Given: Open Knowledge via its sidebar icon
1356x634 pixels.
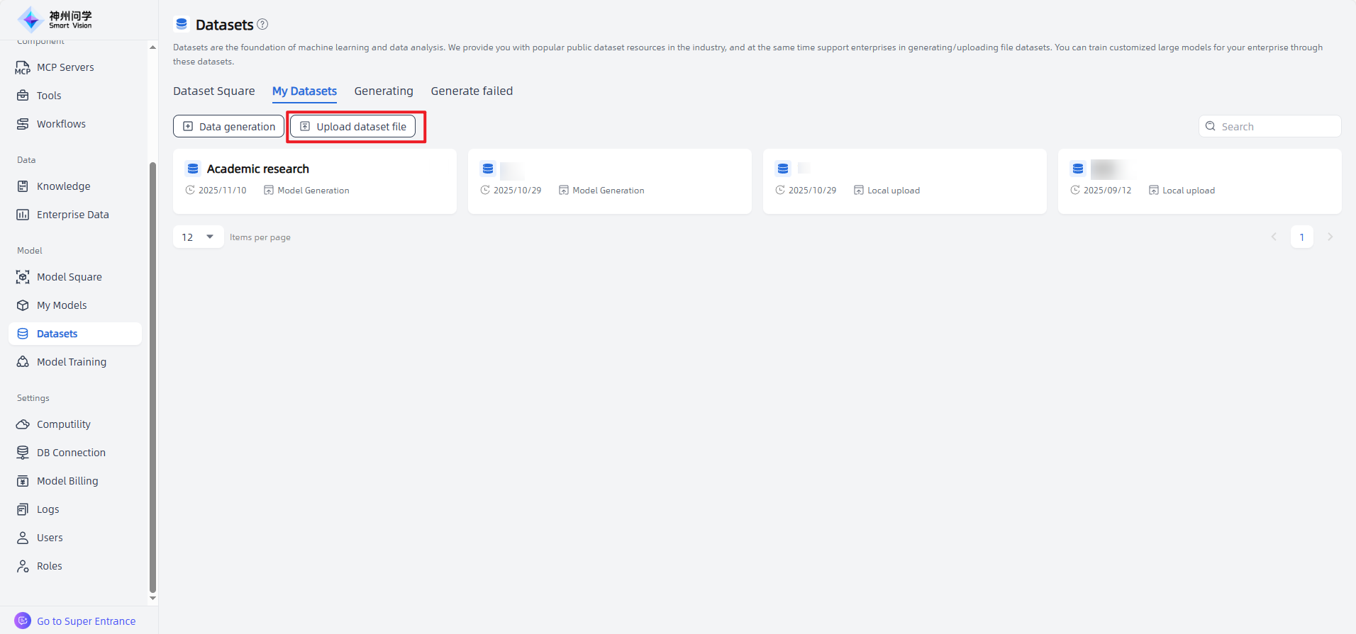Looking at the screenshot, I should [23, 186].
